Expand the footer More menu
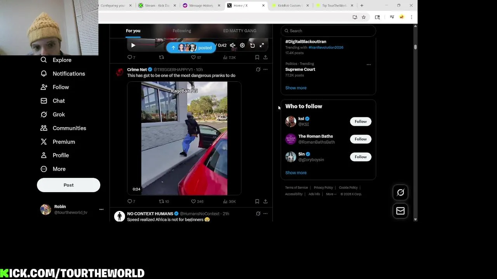This screenshot has width=497, height=279. click(331, 194)
